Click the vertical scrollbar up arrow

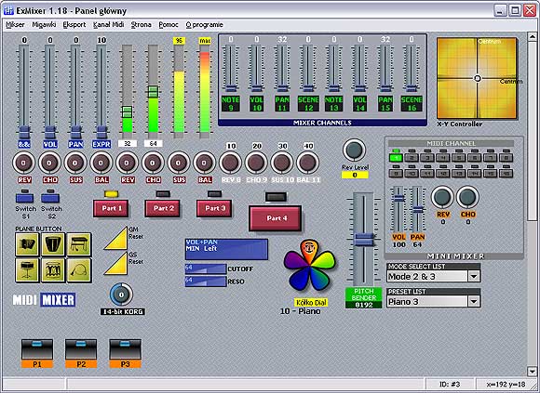pyautogui.click(x=532, y=37)
